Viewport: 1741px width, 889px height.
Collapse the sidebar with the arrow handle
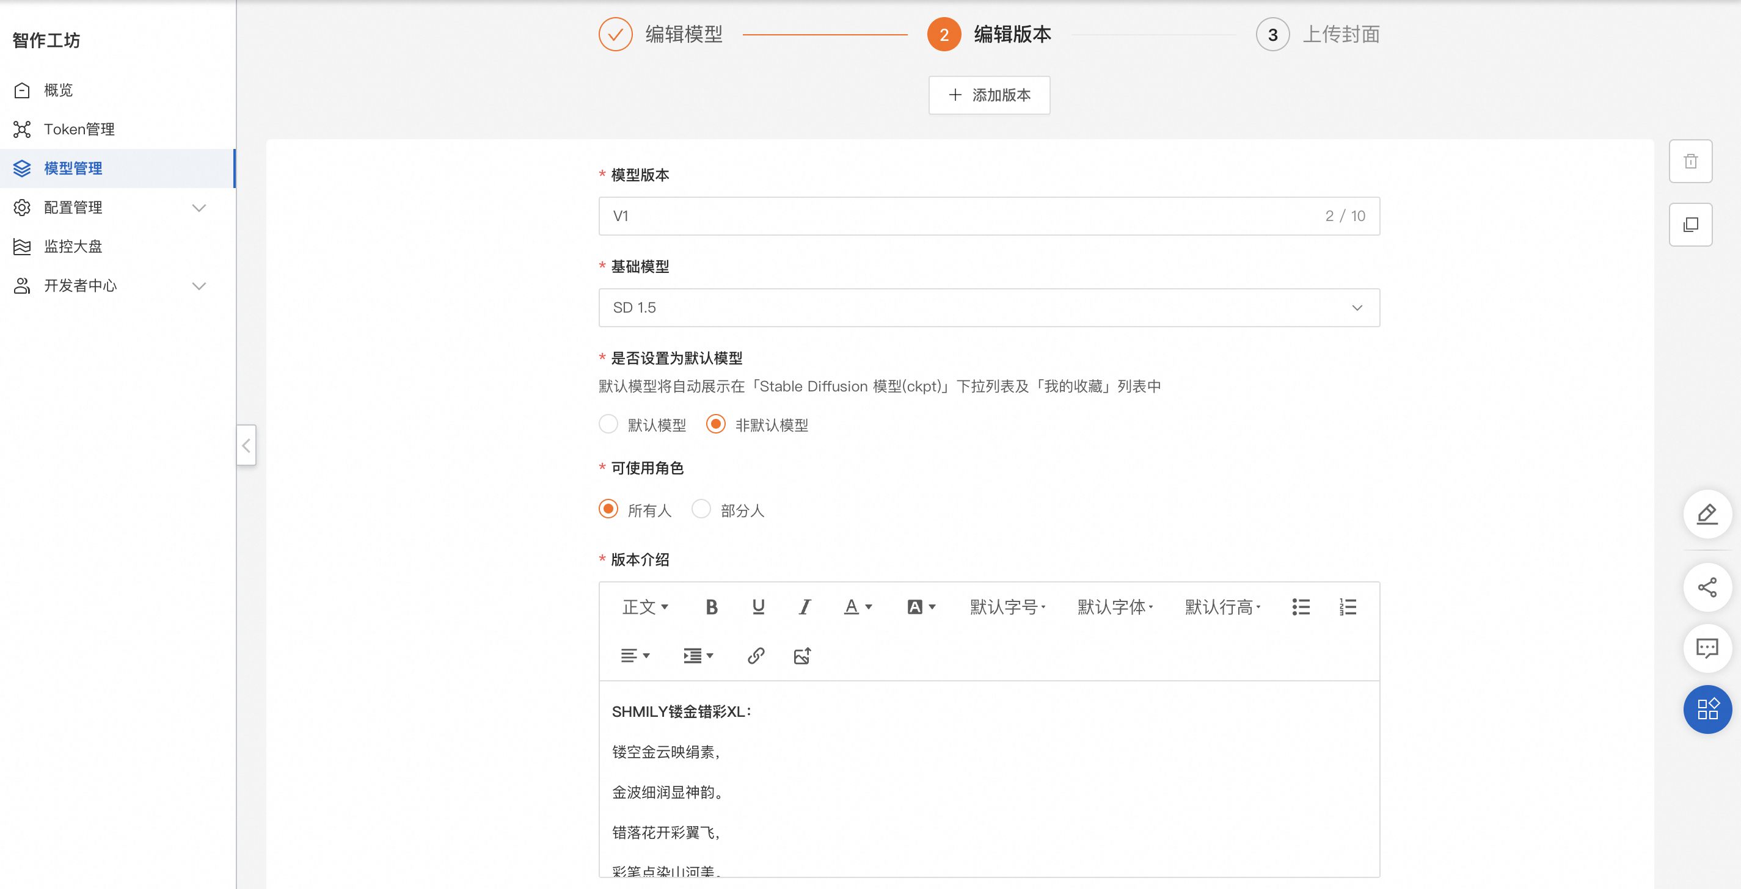click(246, 445)
